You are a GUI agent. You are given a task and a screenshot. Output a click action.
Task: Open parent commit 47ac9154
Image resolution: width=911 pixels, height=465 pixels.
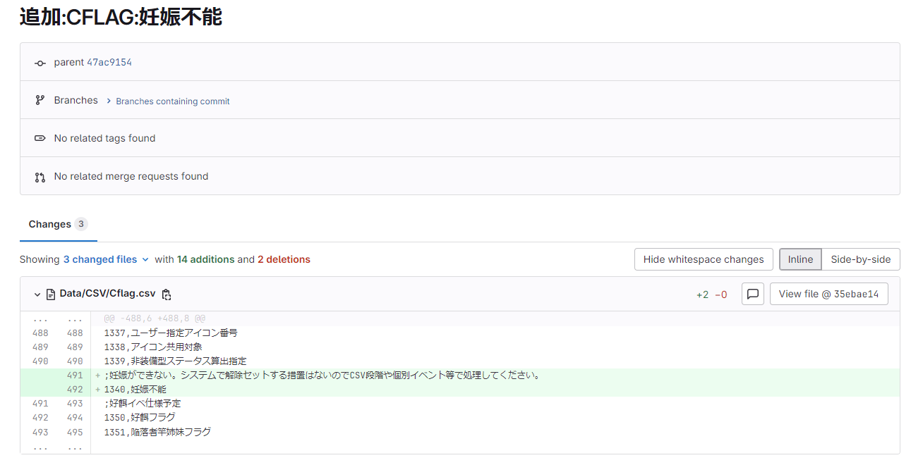click(109, 63)
